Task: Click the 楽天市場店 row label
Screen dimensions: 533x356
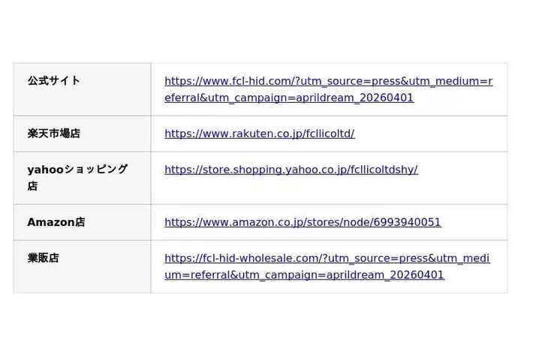Action: coord(54,134)
